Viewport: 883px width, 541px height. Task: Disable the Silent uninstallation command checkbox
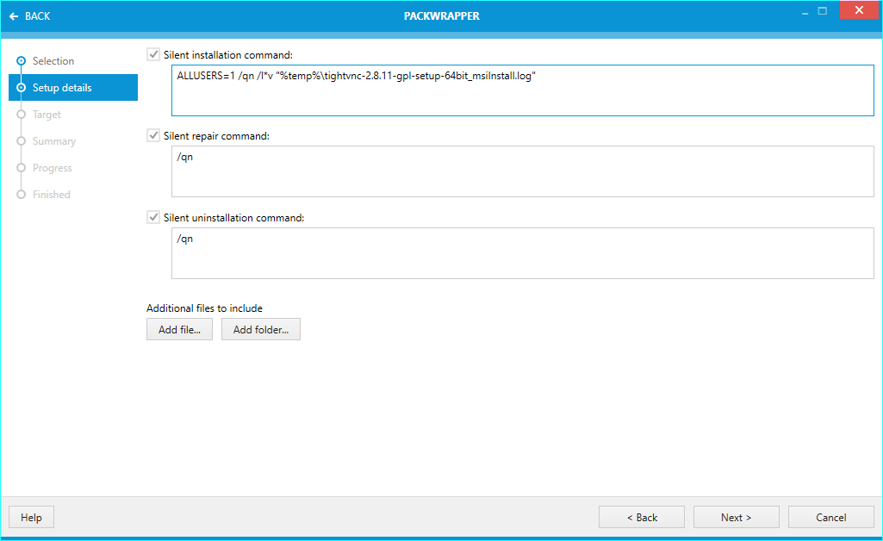point(153,218)
